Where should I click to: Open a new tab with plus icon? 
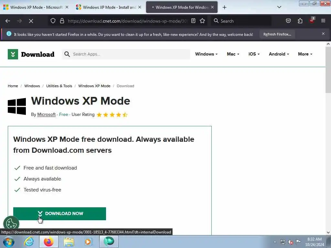coord(224,7)
